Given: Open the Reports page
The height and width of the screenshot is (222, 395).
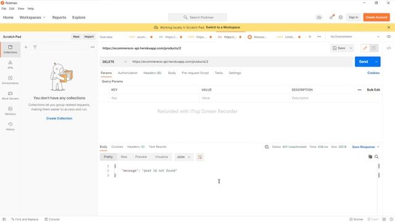Looking at the screenshot, I should pyautogui.click(x=59, y=17).
